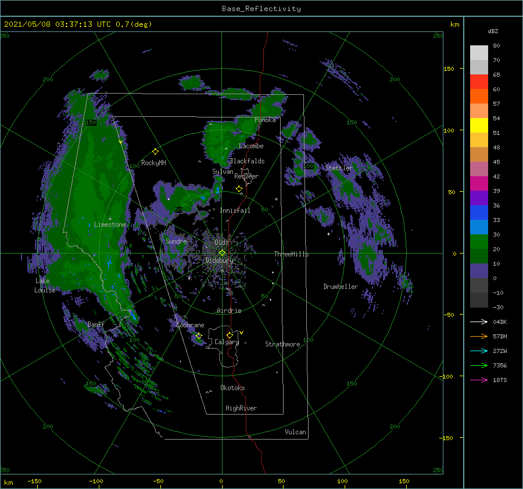Click the Calgary label

[x=227, y=342]
